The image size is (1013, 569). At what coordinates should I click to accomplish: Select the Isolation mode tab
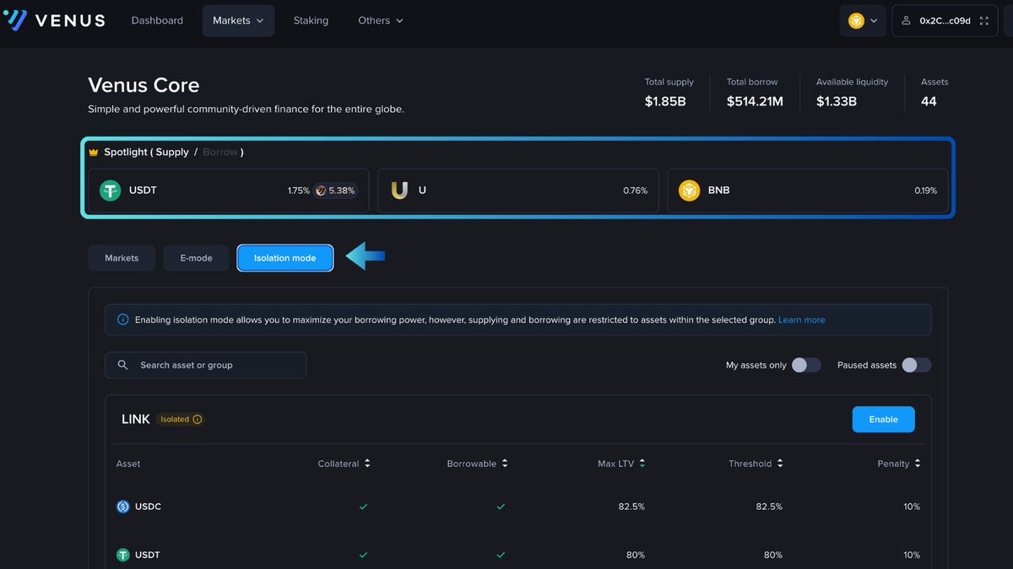point(285,258)
